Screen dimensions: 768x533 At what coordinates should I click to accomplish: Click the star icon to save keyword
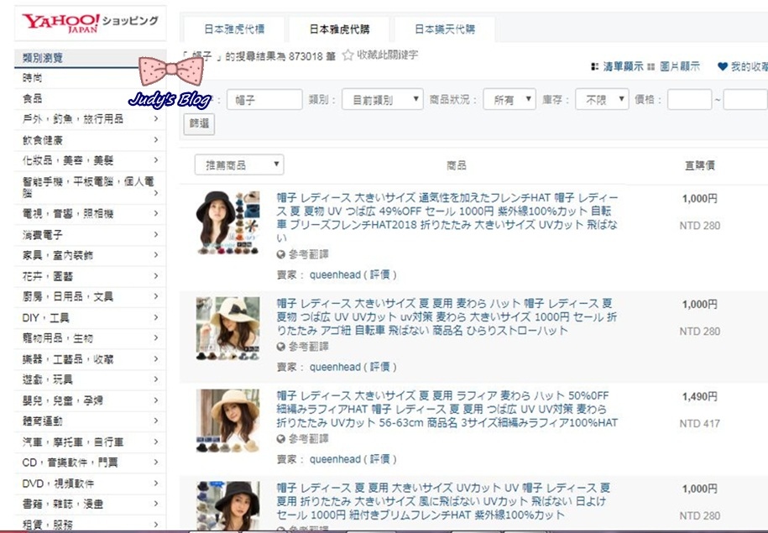point(347,55)
